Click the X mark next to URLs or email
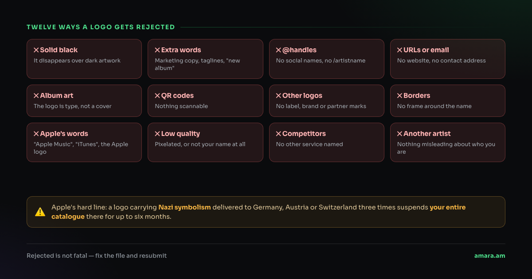Screen dimensions: 532x279 (x=399, y=50)
